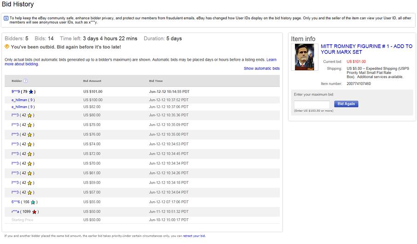Select the bid time Jun-12-12 07:17:06 PDT
This screenshot has width=417, height=244.
coord(169,202)
